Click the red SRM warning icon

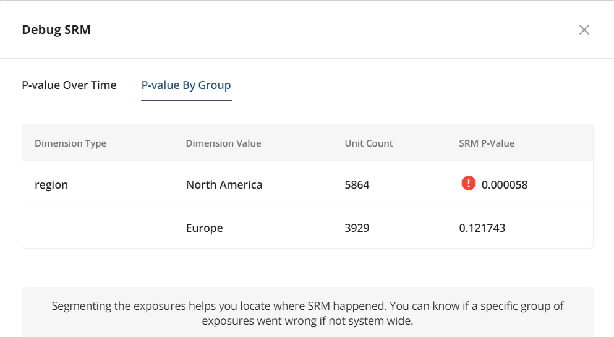pyautogui.click(x=468, y=183)
